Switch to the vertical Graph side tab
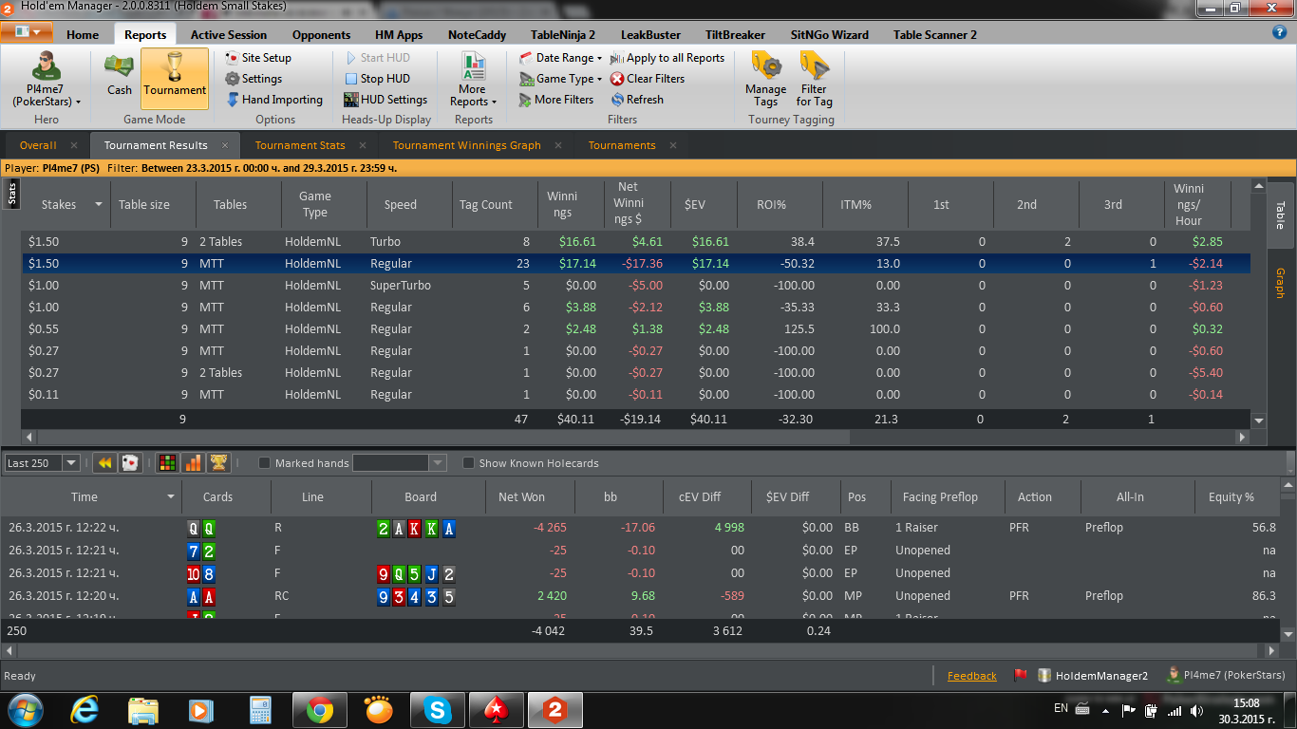This screenshot has height=729, width=1297. tap(1280, 283)
